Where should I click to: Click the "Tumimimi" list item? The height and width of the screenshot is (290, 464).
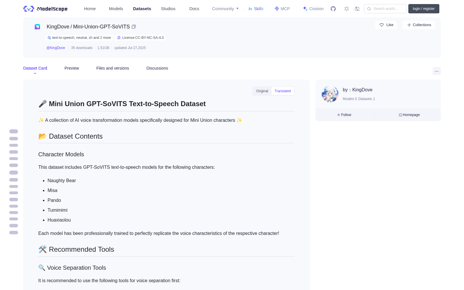click(x=57, y=210)
